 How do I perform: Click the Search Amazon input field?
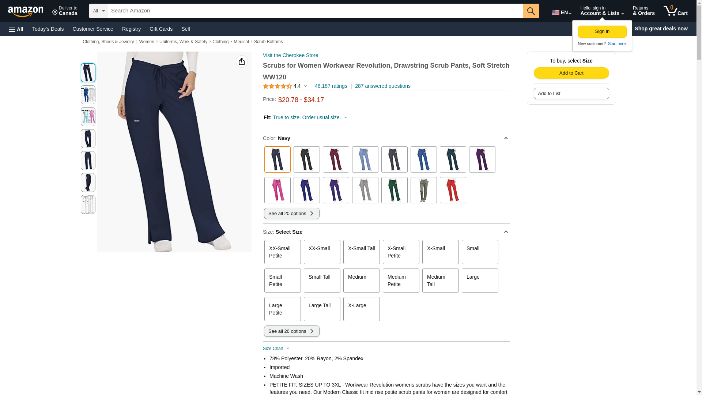315,11
